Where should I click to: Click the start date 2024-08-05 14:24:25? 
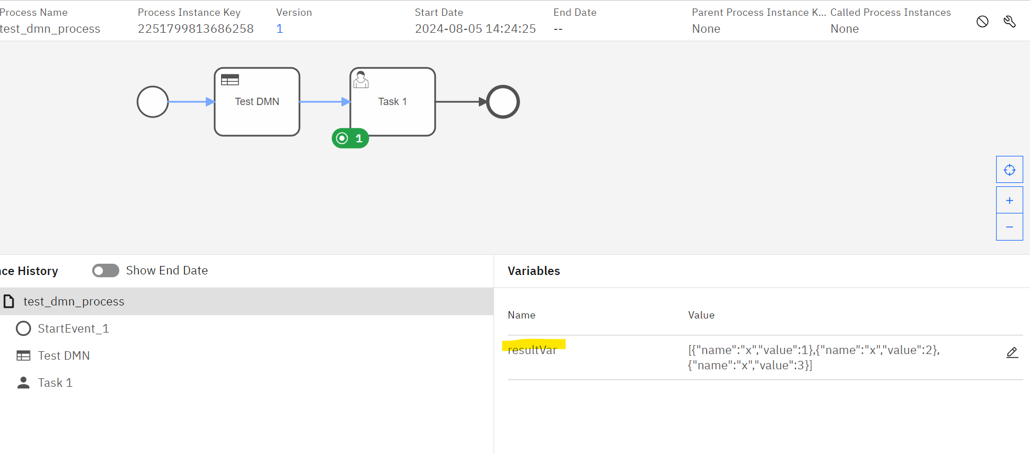475,29
